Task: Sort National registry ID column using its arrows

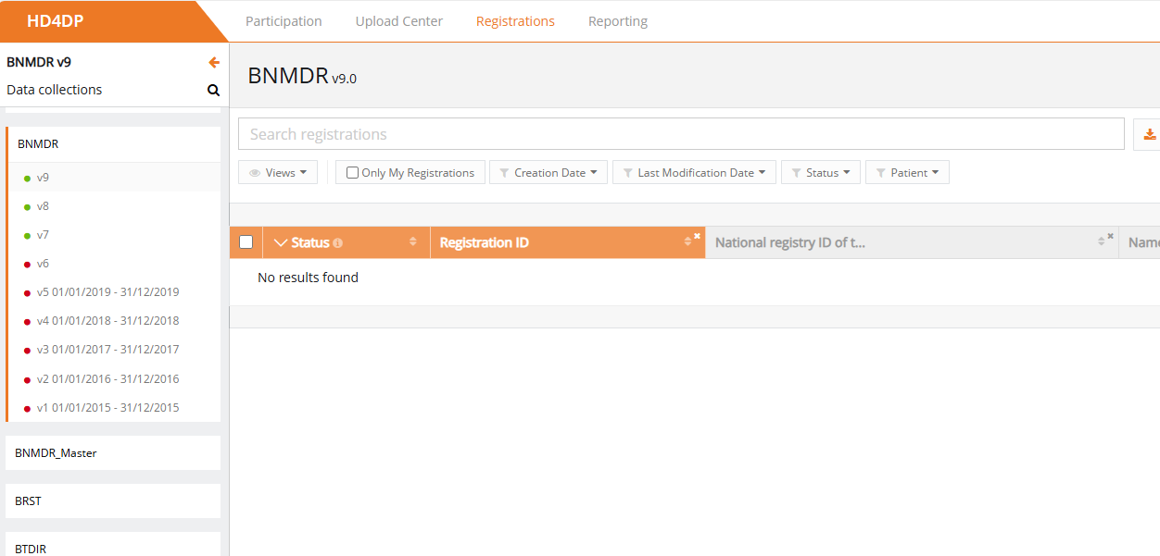Action: tap(1101, 242)
